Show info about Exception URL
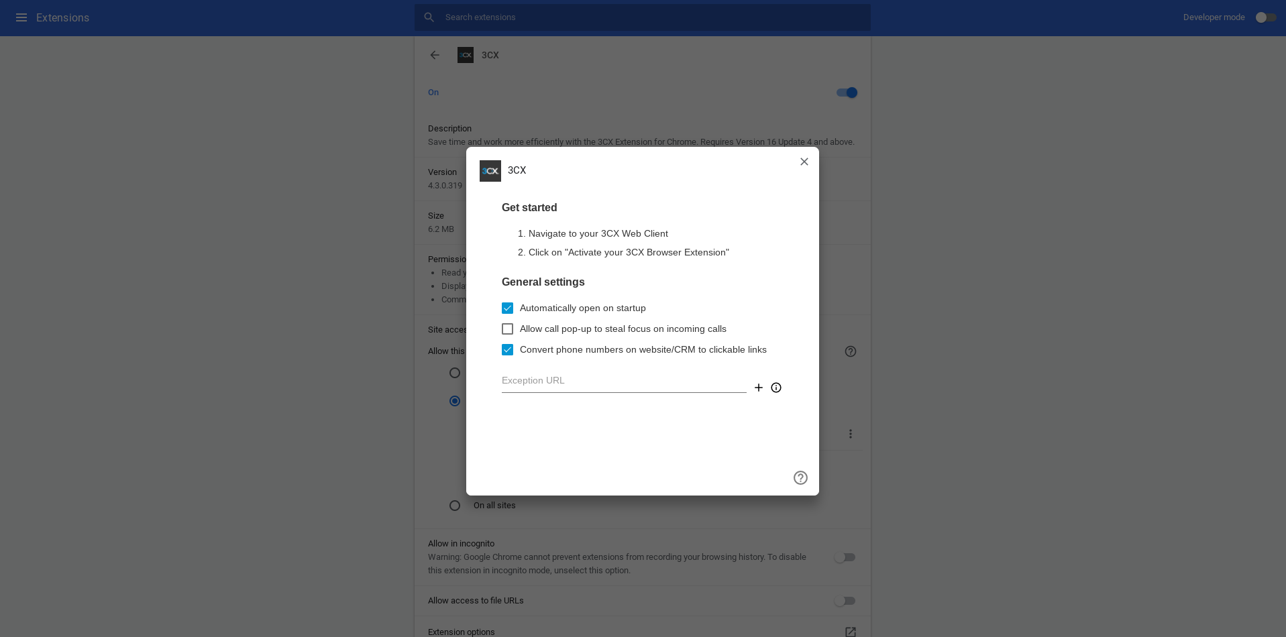Screen dimensions: 1286x637 tap(776, 388)
